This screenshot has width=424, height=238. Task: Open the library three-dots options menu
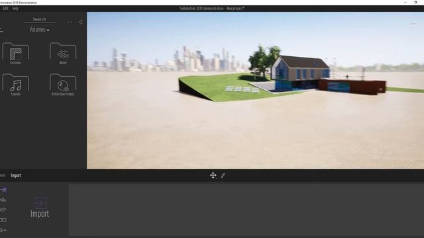70,22
